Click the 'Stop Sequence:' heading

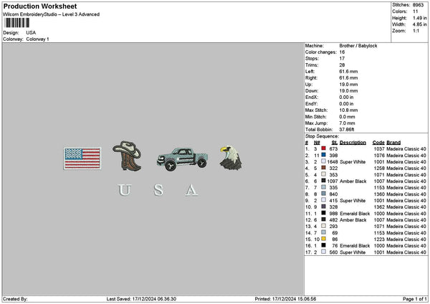322,136
